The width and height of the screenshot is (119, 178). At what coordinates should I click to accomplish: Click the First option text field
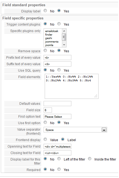click(57, 117)
